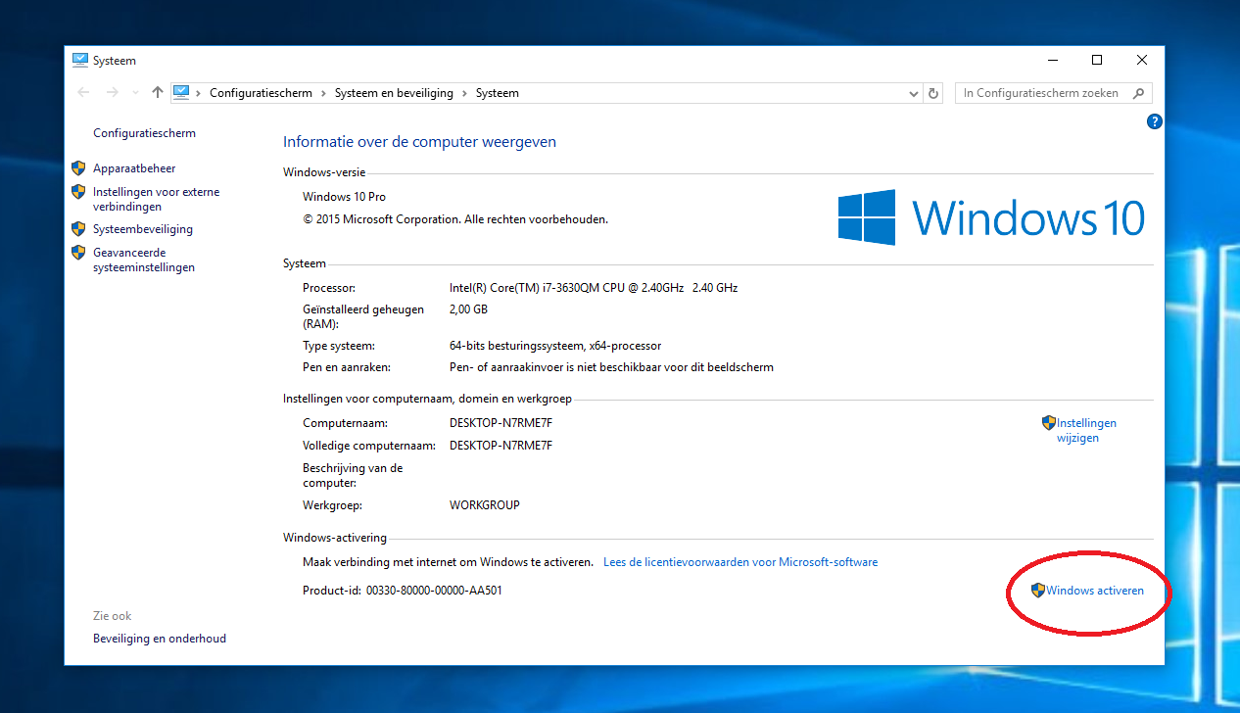Refresh the address bar view

933,93
